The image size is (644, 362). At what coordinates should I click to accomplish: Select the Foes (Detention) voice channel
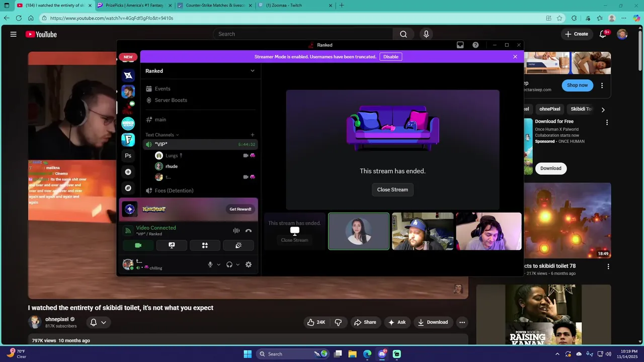pyautogui.click(x=200, y=191)
